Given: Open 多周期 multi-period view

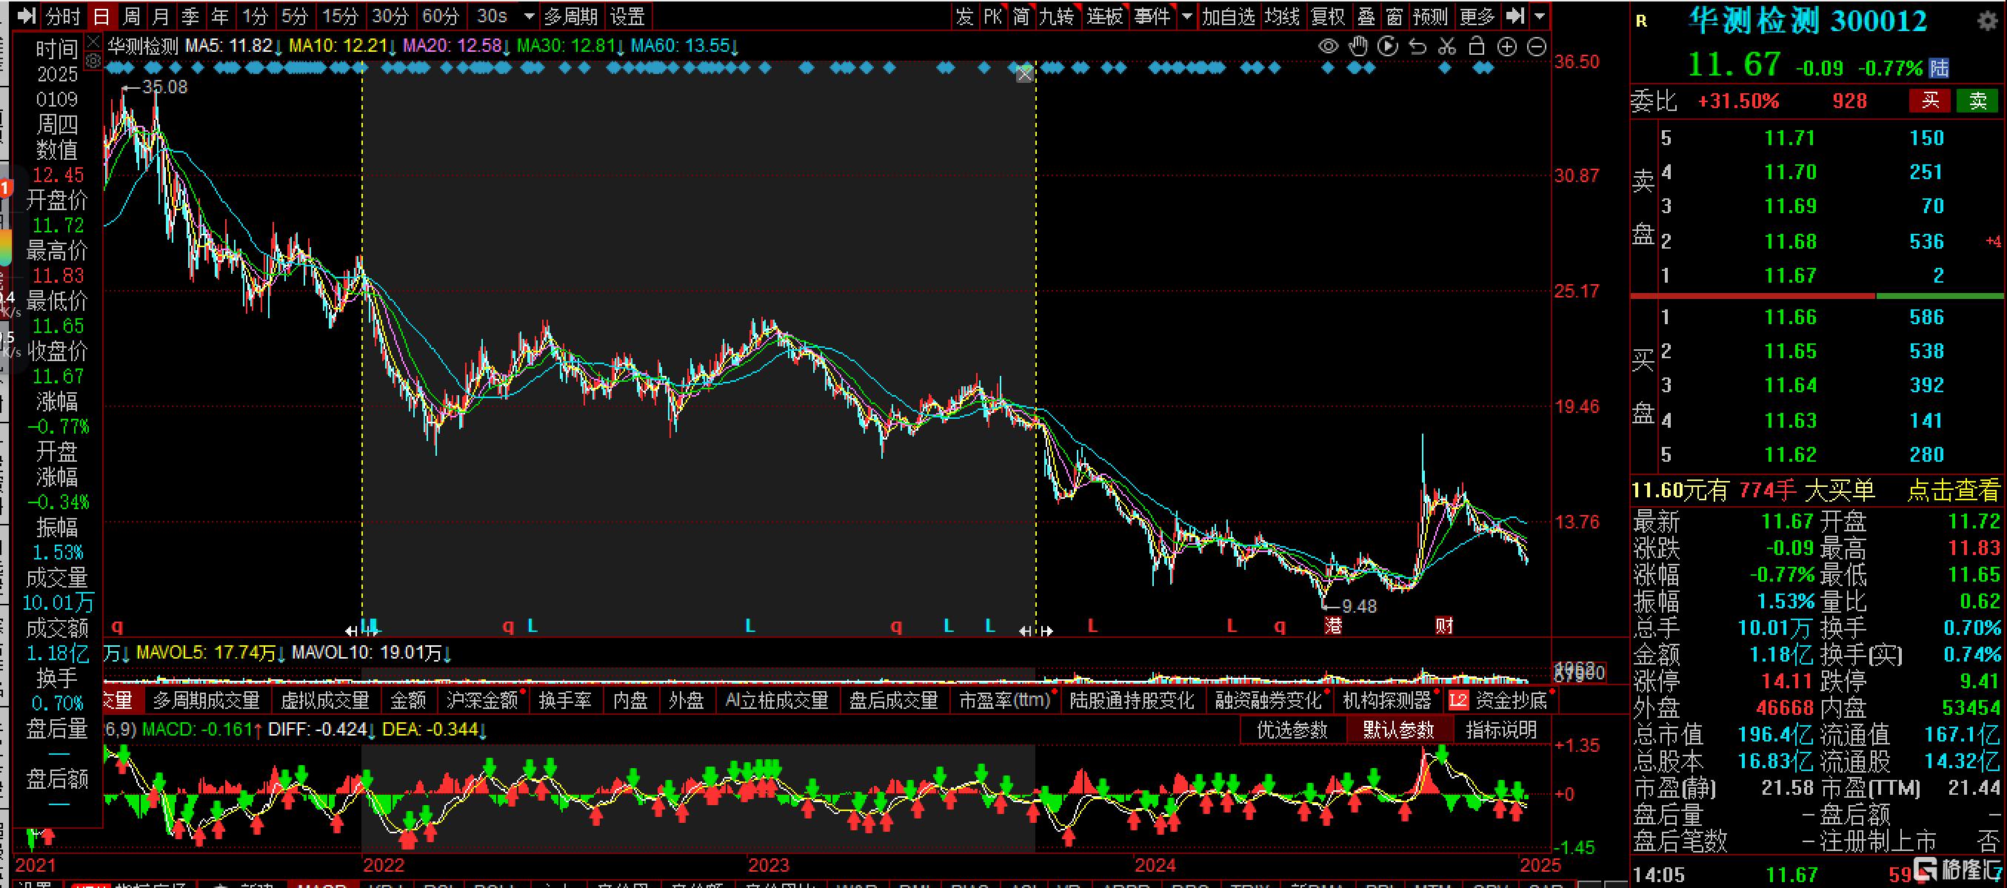Looking at the screenshot, I should 570,16.
